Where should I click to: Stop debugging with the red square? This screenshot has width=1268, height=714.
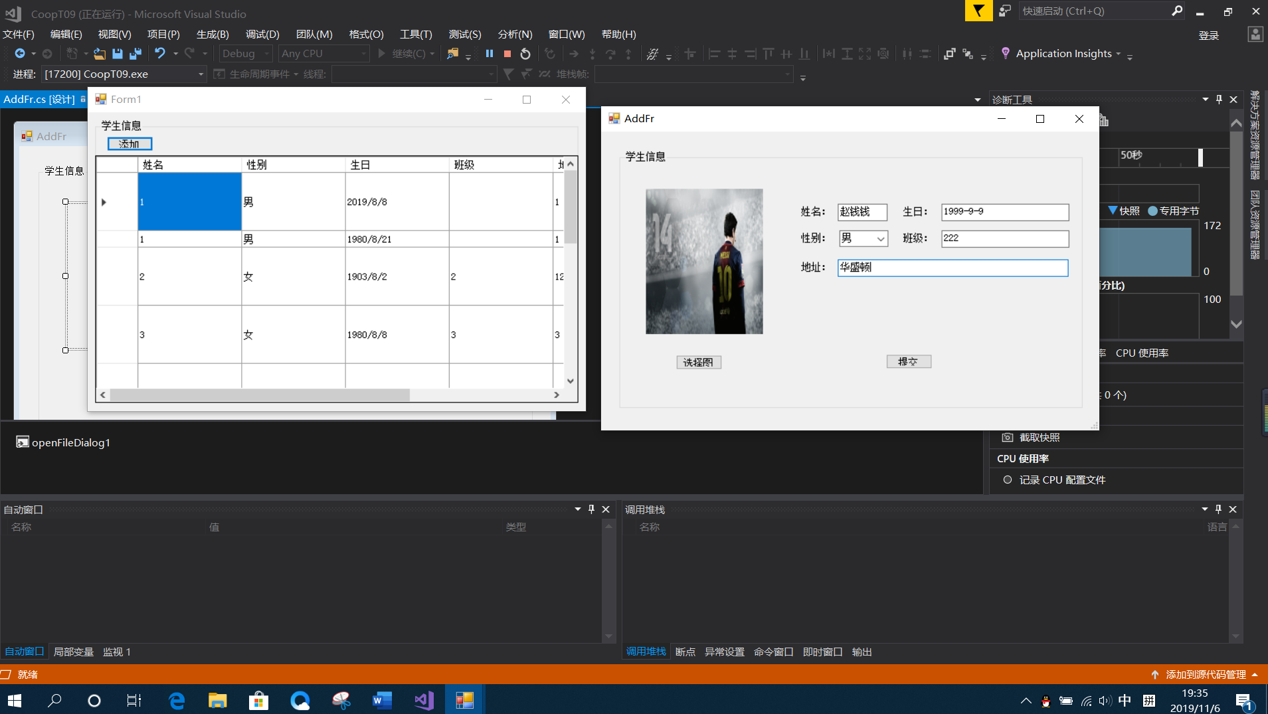pyautogui.click(x=507, y=54)
